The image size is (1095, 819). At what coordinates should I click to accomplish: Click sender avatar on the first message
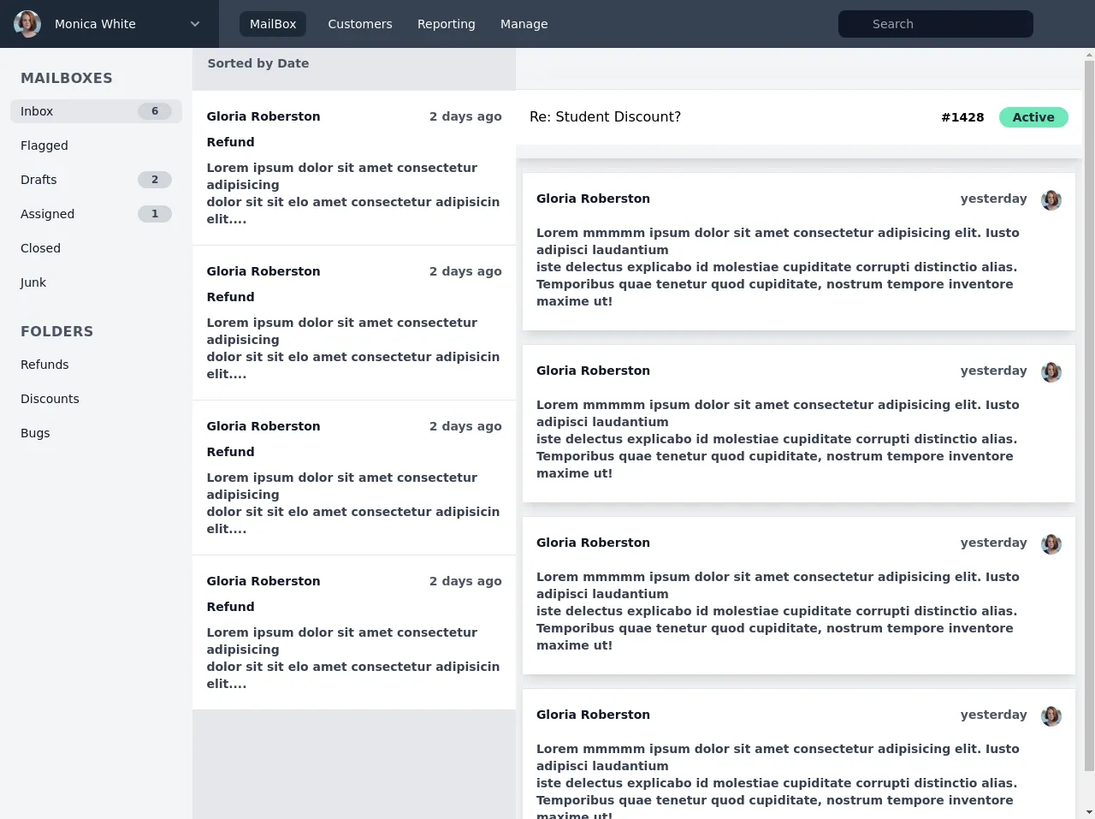[x=1051, y=200]
